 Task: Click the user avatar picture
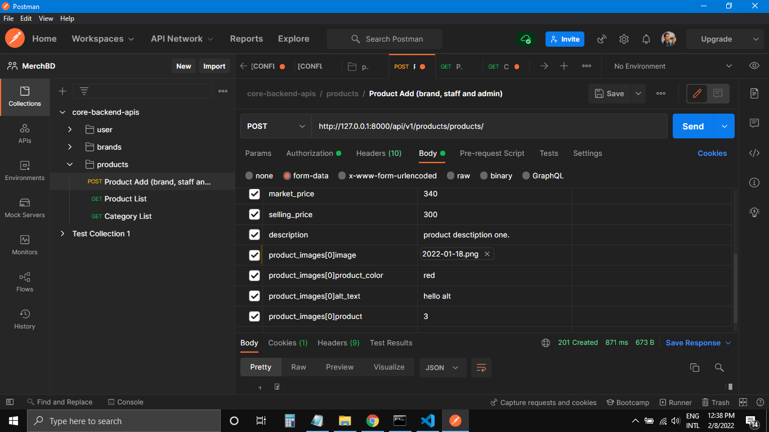(669, 39)
